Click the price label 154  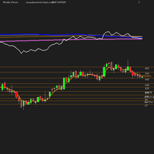pos(147,74)
